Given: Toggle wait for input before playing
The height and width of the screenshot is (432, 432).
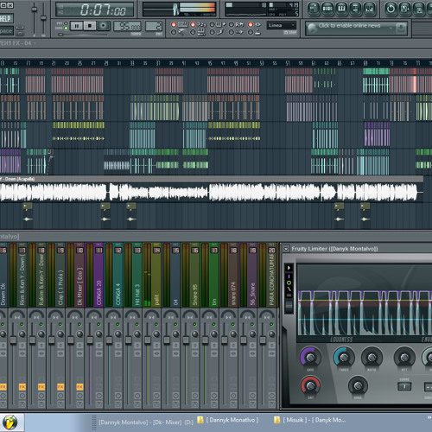Looking at the screenshot, I should tap(193, 32).
